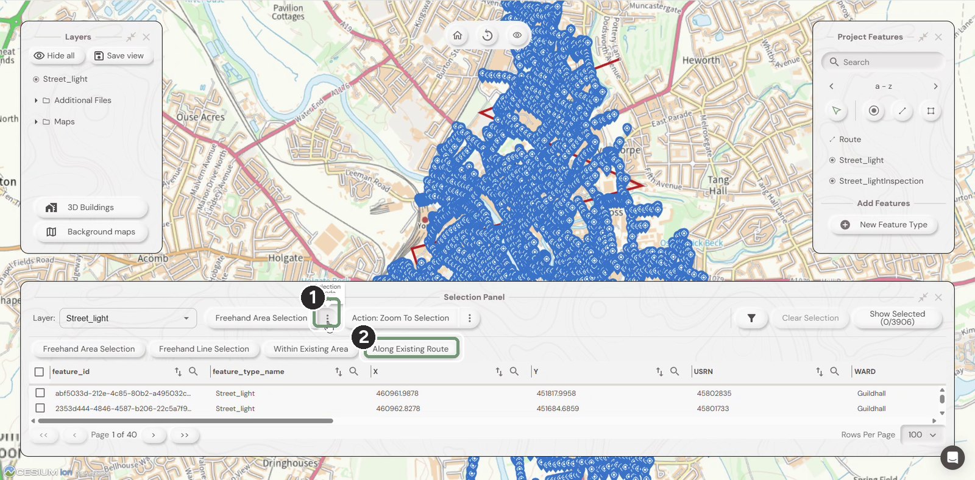The height and width of the screenshot is (480, 975).
Task: Click the vertical scrollbar thumb of the table
Action: [x=942, y=399]
